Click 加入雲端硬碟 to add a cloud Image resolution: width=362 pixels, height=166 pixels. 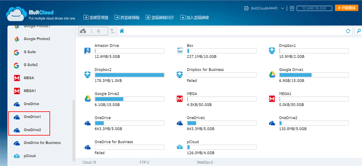click(x=195, y=18)
